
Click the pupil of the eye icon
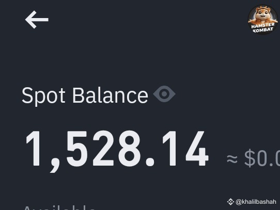(x=164, y=94)
